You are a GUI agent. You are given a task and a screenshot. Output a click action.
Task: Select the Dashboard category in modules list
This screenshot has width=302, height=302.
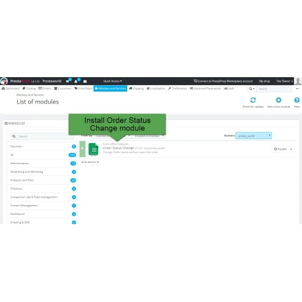42,214
